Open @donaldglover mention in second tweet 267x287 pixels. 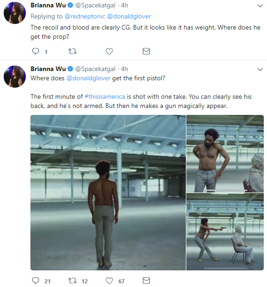tap(89, 78)
